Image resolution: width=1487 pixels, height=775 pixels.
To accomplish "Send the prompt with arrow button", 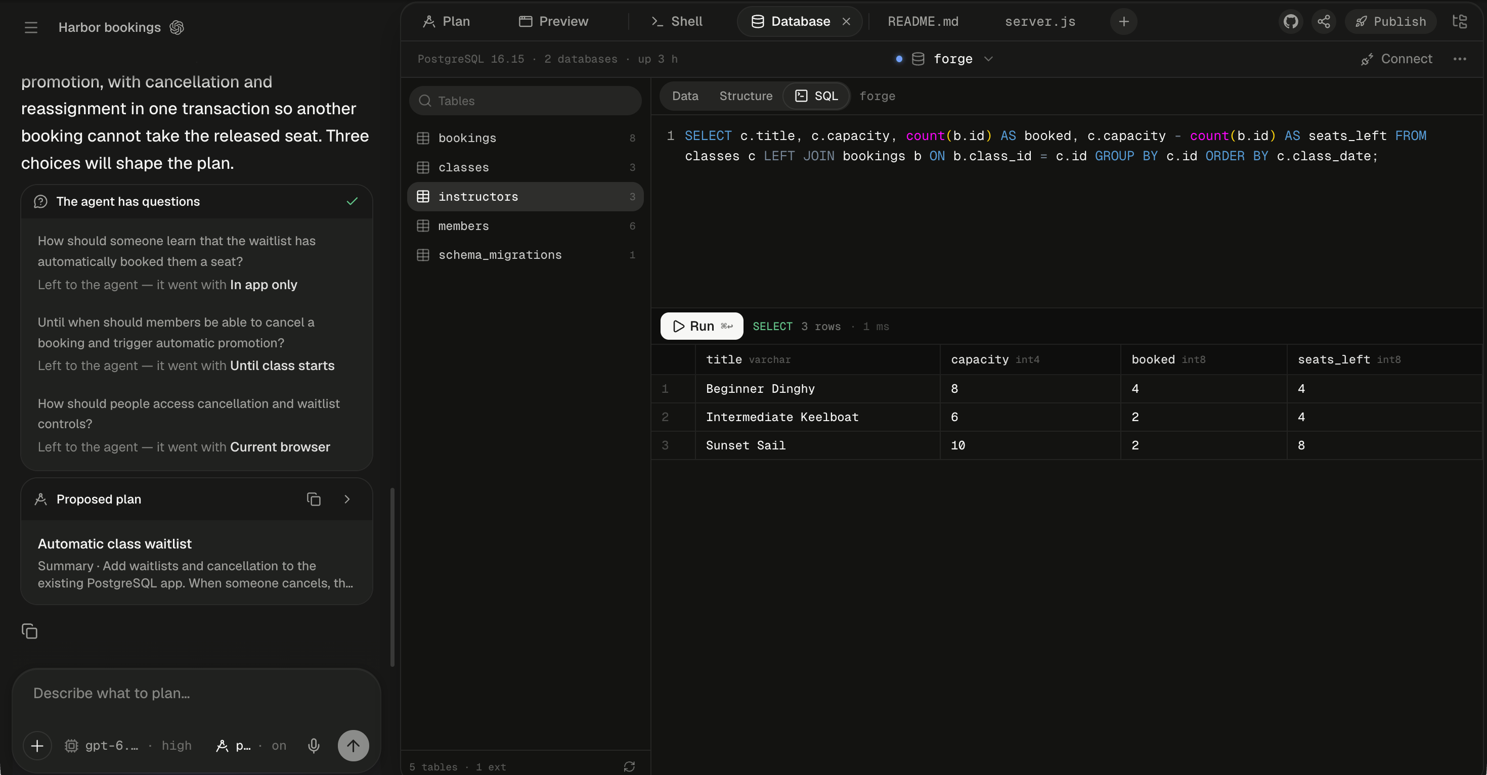I will pyautogui.click(x=353, y=746).
